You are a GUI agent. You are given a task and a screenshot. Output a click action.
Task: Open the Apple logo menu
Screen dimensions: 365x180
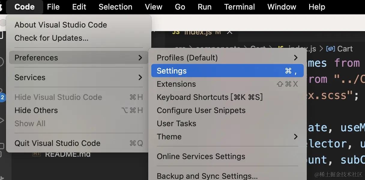3,7
